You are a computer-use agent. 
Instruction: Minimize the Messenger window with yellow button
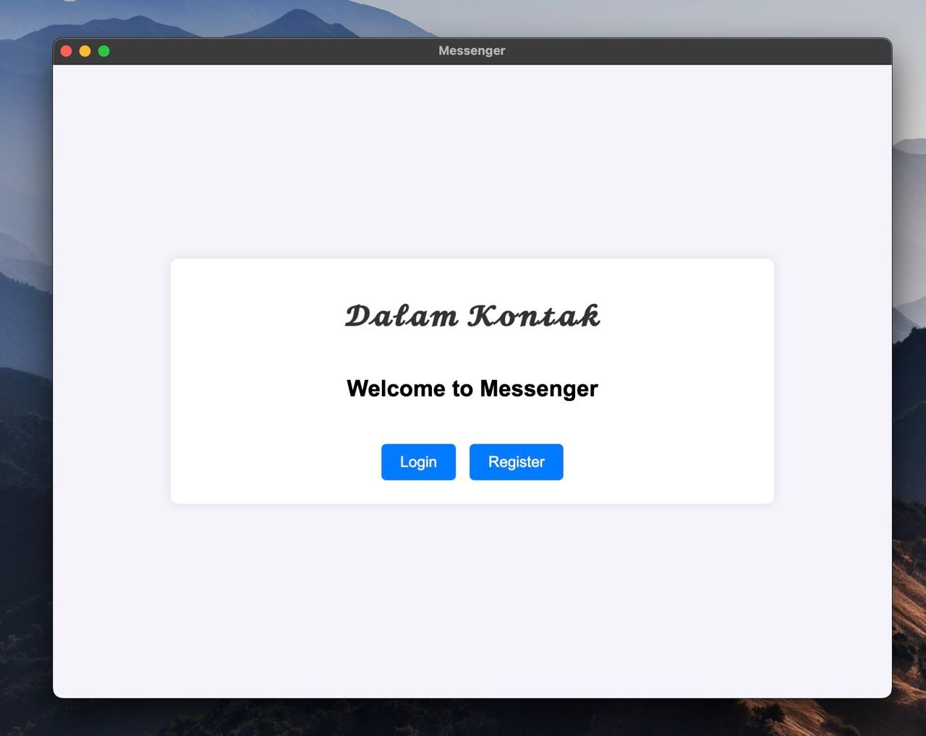pos(85,51)
